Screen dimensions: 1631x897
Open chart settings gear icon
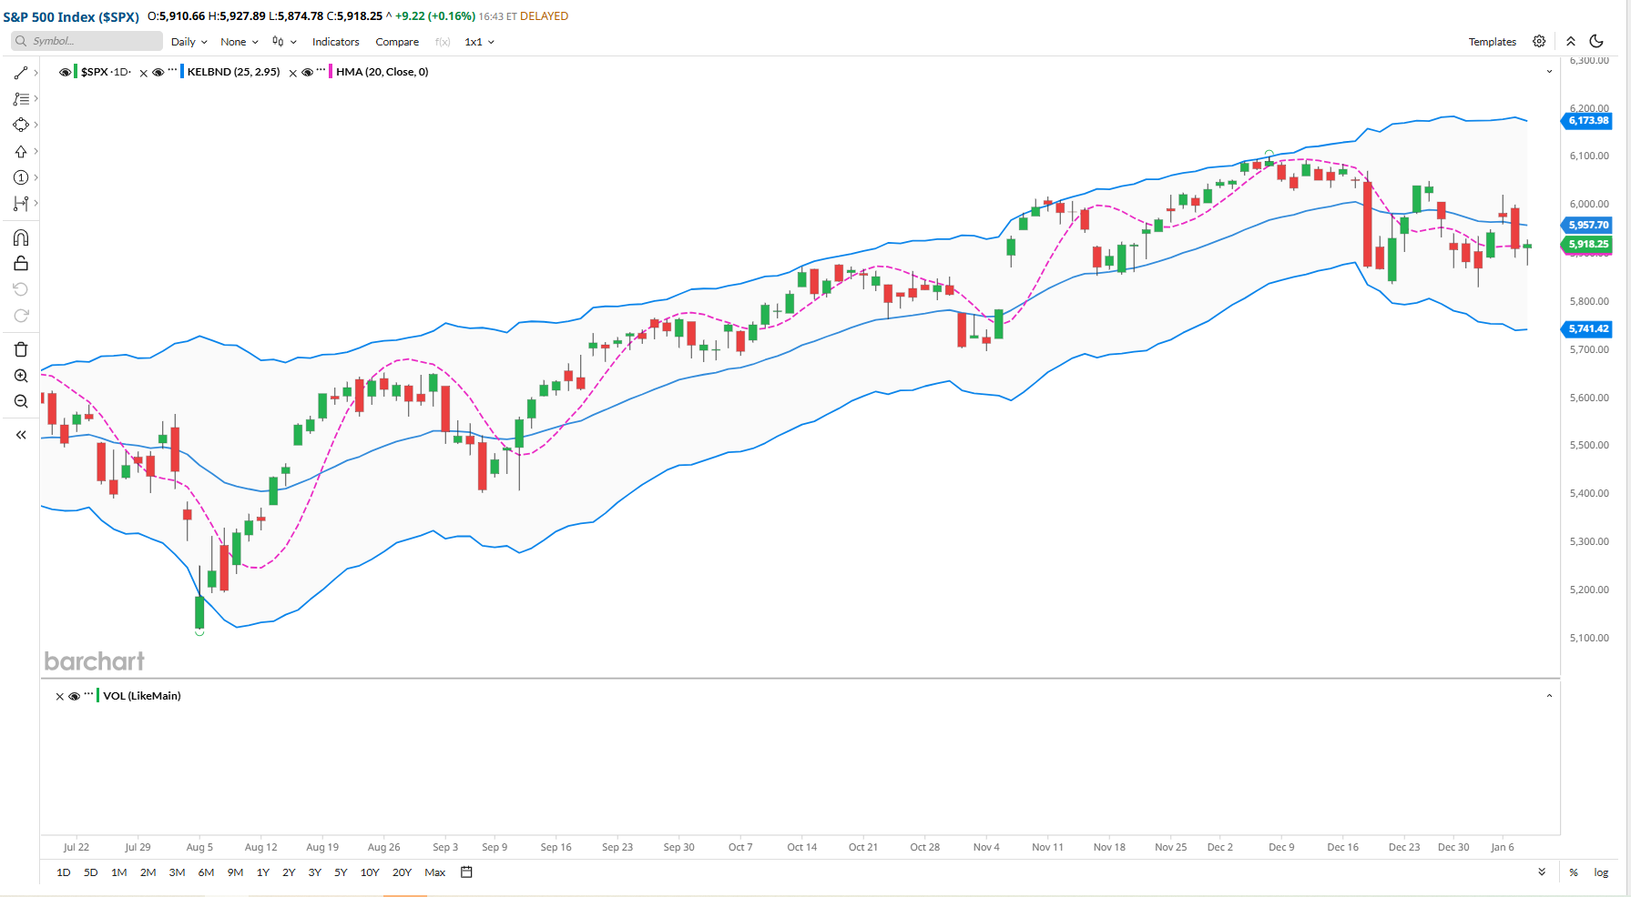pos(1539,41)
